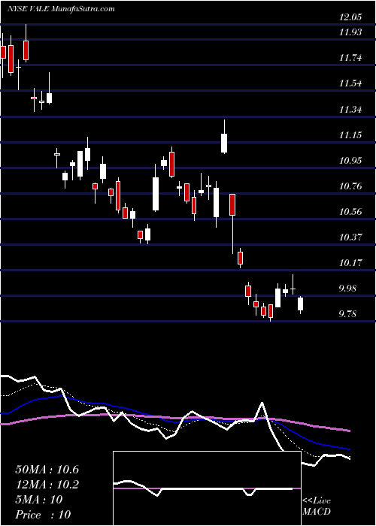Select the 11.93 price axis label
Image resolution: width=376 pixels, height=526 pixels.
(x=350, y=32)
